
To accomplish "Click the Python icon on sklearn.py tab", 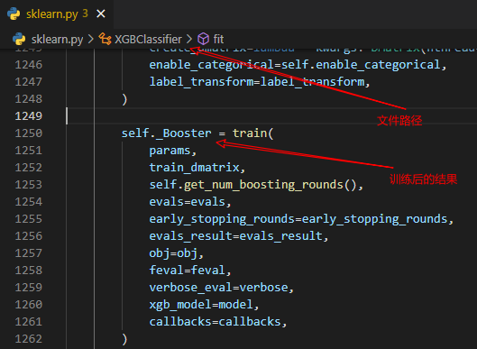I will pos(14,14).
